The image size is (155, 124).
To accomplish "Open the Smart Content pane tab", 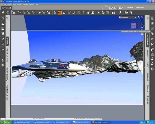I will pos(7,55).
